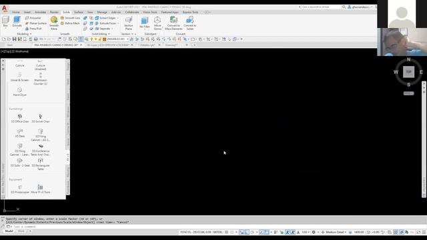Open More FF+E Tools palette item
This screenshot has height=240, width=427.
[41, 189]
